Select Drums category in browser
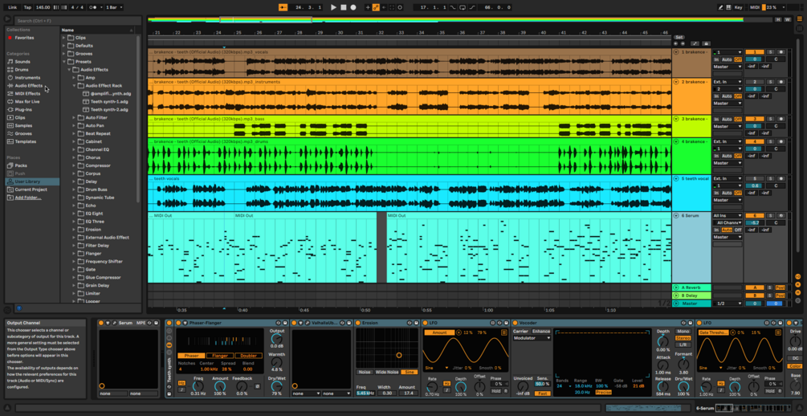The width and height of the screenshot is (807, 416). (x=22, y=70)
